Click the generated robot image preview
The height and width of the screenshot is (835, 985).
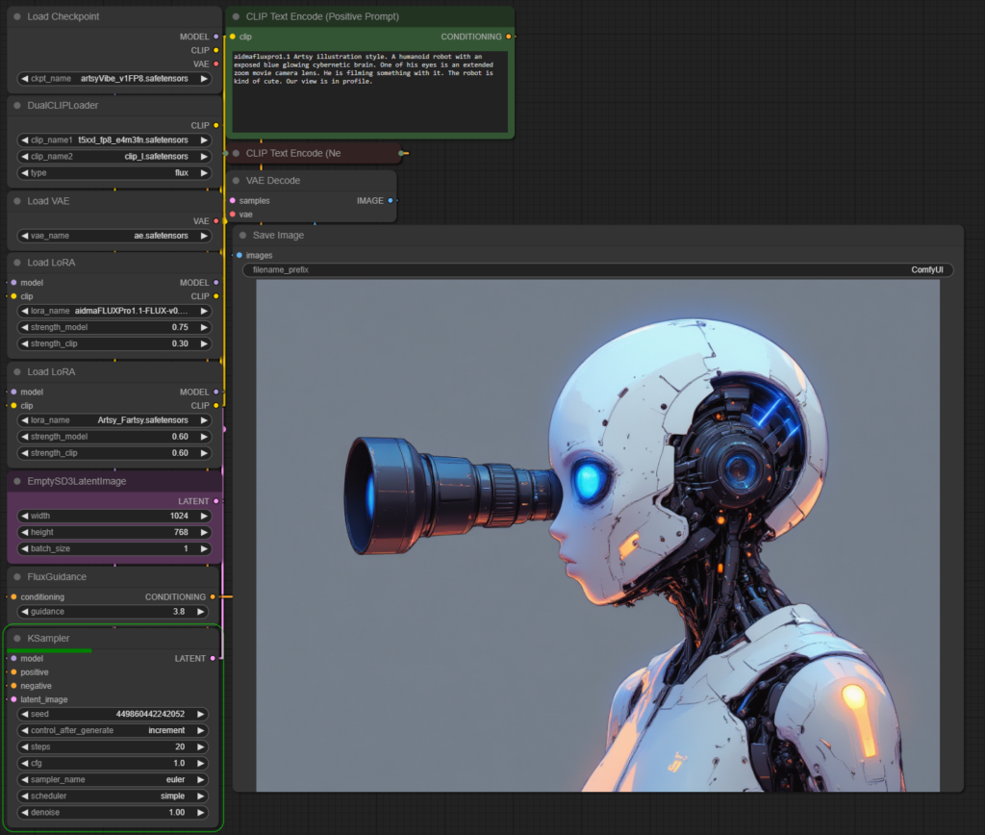coord(598,536)
